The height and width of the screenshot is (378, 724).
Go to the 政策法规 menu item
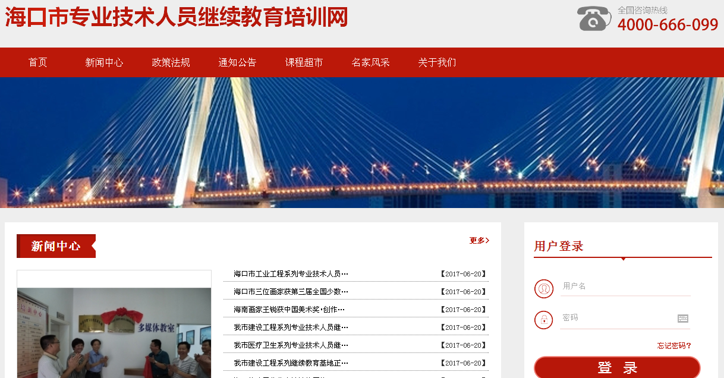171,62
